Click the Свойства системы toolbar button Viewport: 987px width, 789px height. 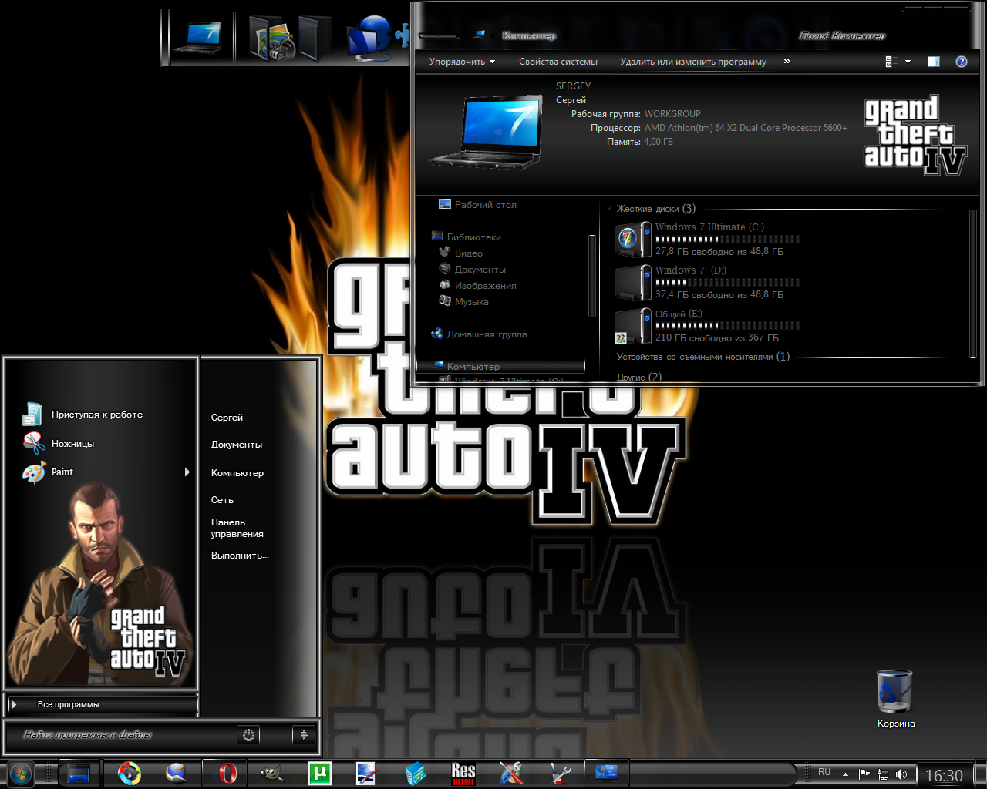click(558, 62)
